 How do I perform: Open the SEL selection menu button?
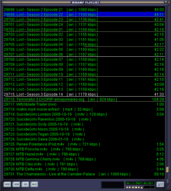[25, 184]
